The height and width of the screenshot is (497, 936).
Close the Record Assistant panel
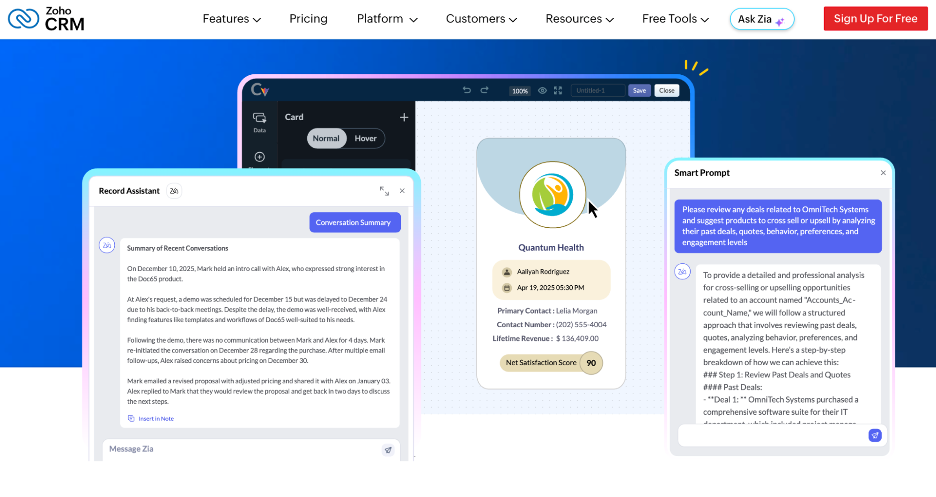402,191
